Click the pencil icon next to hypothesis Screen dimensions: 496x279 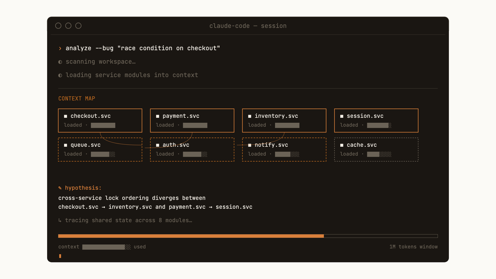tap(60, 188)
